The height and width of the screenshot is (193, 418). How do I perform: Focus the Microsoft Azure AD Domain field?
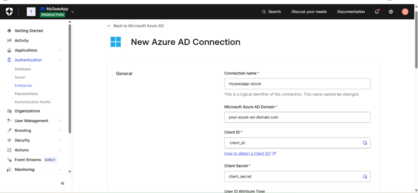(297, 117)
